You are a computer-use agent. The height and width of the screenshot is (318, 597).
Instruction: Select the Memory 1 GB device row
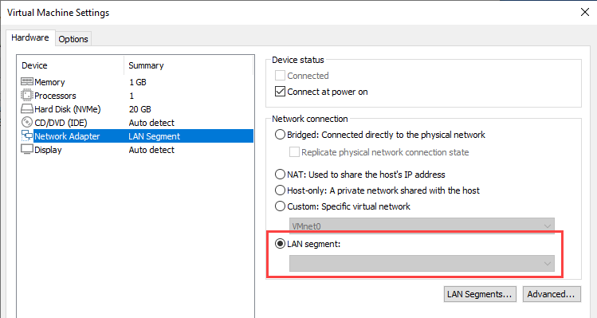point(137,82)
